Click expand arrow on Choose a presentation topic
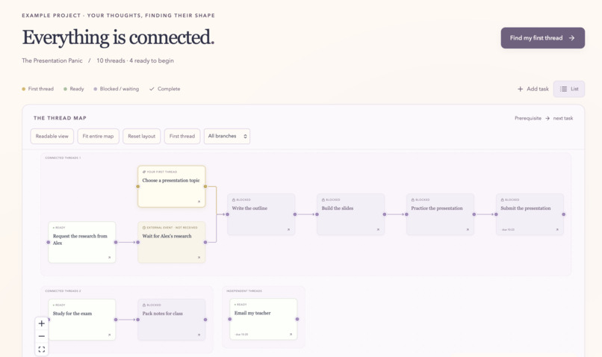 tap(199, 202)
